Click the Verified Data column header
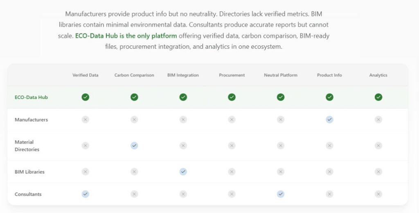Viewport: 419px width, 213px height. (x=86, y=75)
